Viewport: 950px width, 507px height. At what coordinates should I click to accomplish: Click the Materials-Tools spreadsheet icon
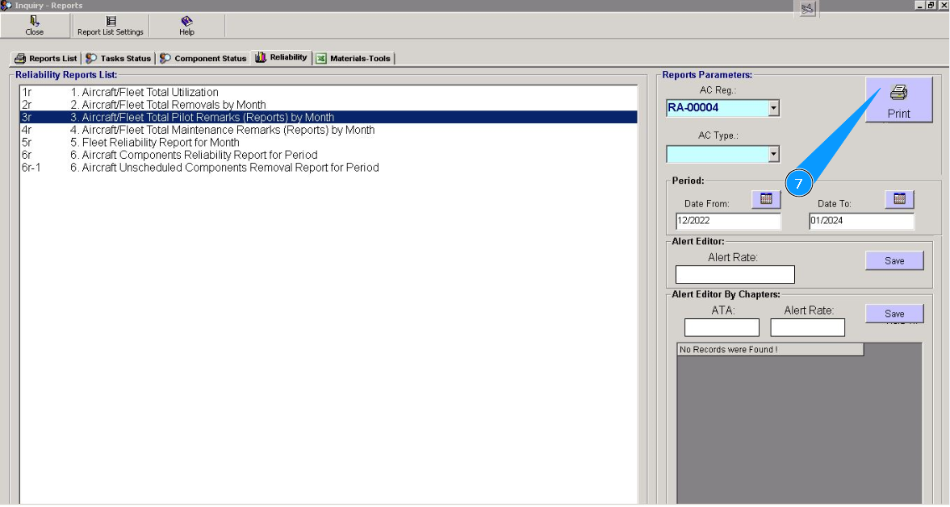(x=321, y=59)
